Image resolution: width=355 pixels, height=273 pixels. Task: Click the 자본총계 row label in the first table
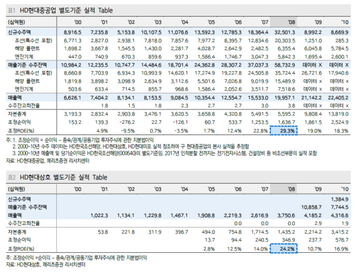tap(20, 113)
